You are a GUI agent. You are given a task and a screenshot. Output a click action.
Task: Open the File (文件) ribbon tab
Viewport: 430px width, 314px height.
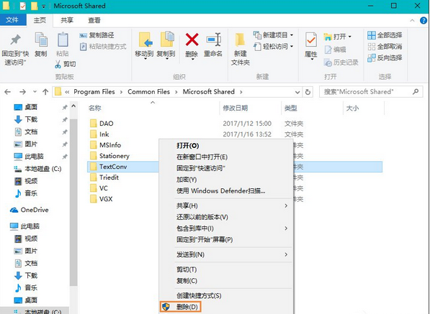coord(12,20)
